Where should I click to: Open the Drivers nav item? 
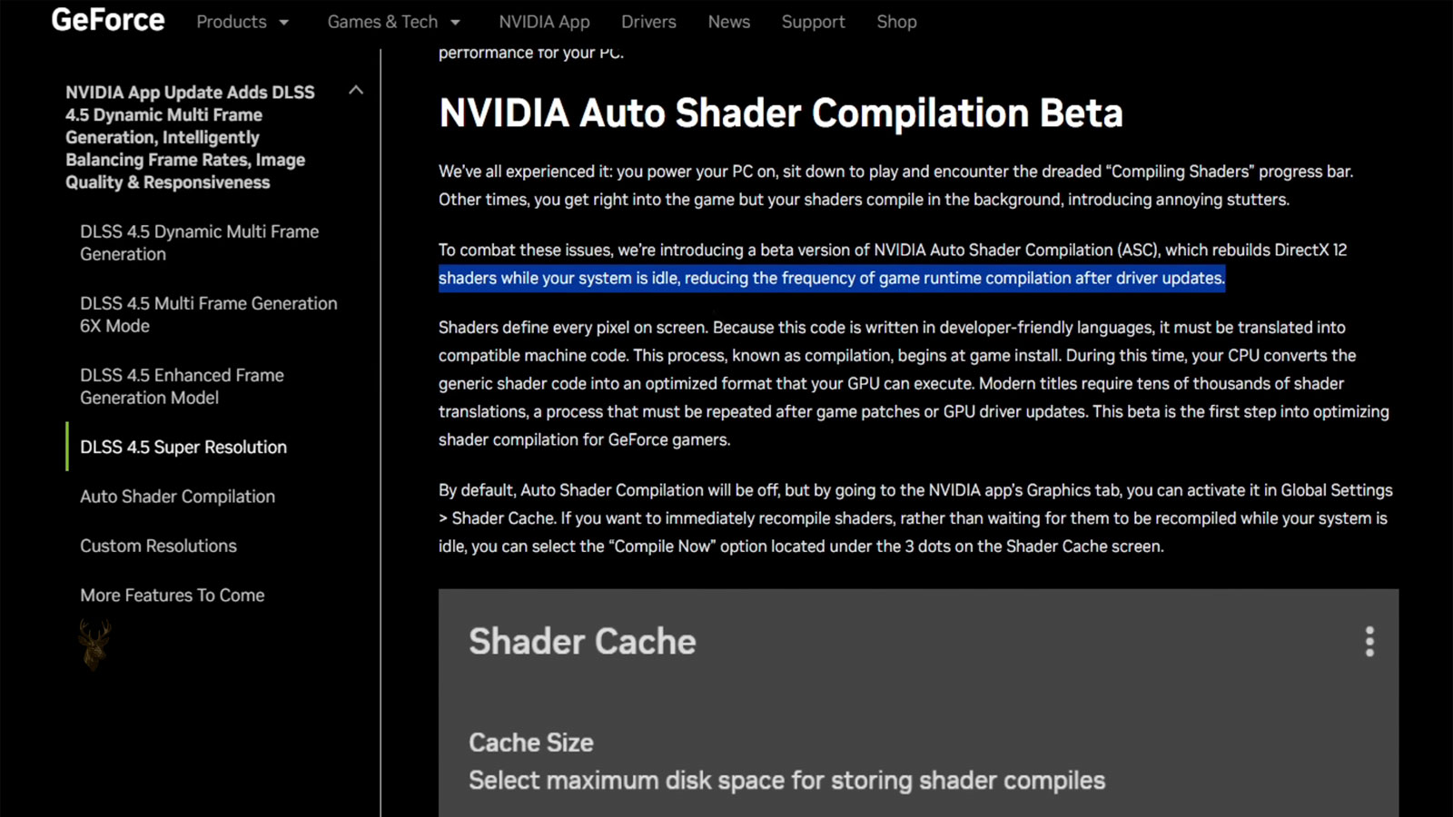click(648, 22)
